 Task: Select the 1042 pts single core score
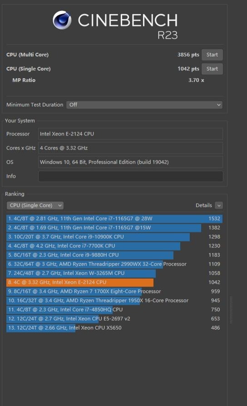(188, 69)
